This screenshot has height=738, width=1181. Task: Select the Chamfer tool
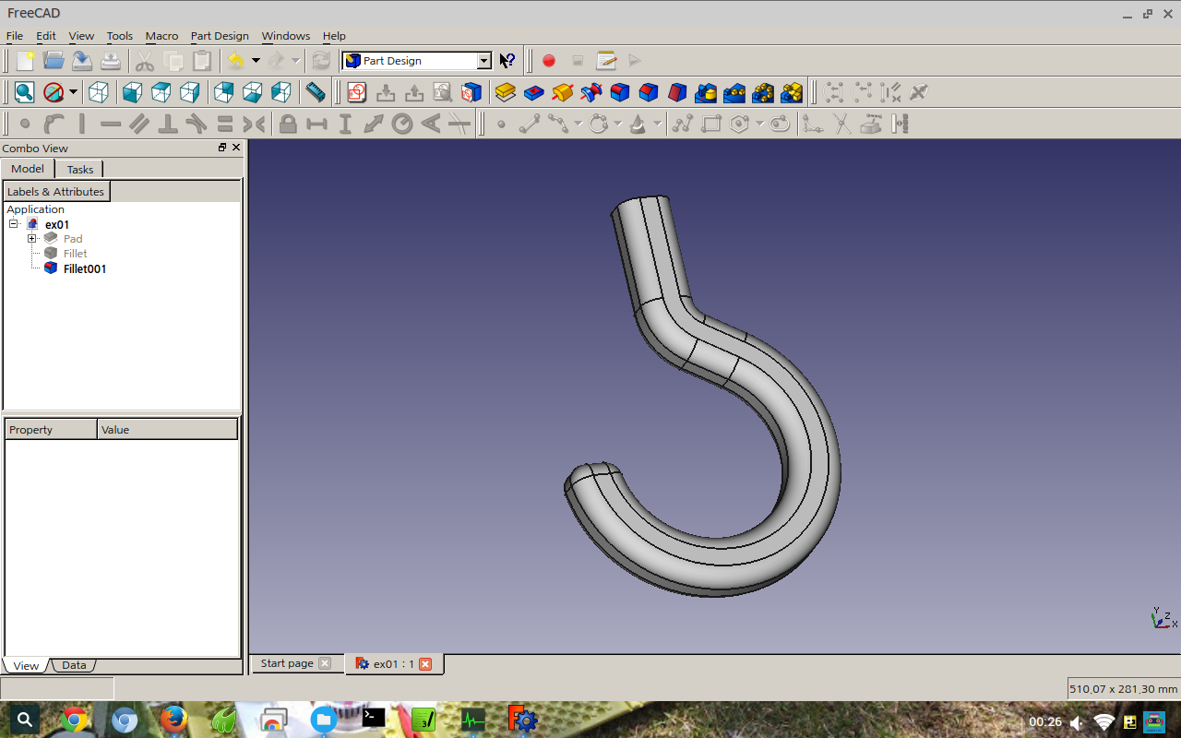tap(648, 92)
